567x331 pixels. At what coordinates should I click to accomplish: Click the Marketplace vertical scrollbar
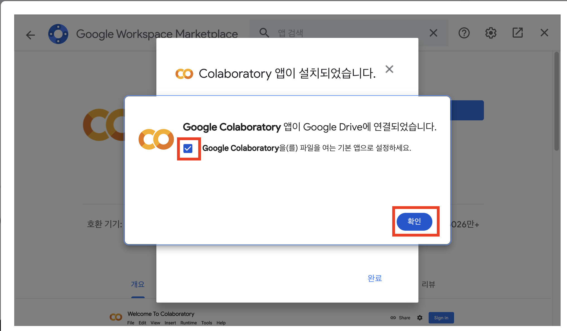point(556,101)
